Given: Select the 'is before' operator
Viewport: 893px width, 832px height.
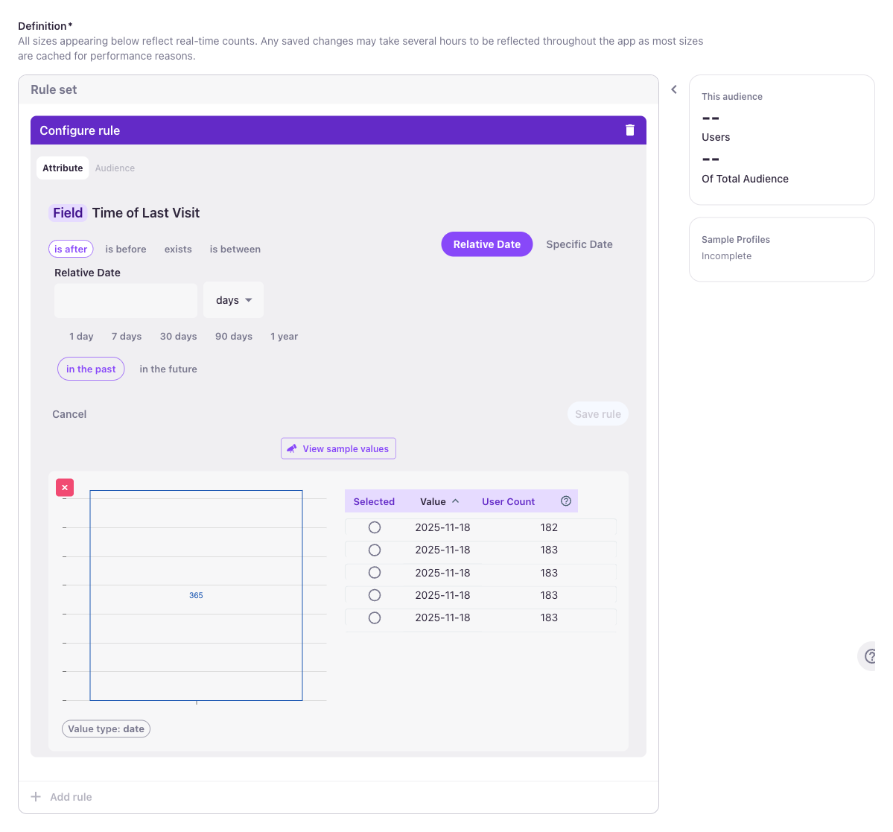Looking at the screenshot, I should [126, 249].
